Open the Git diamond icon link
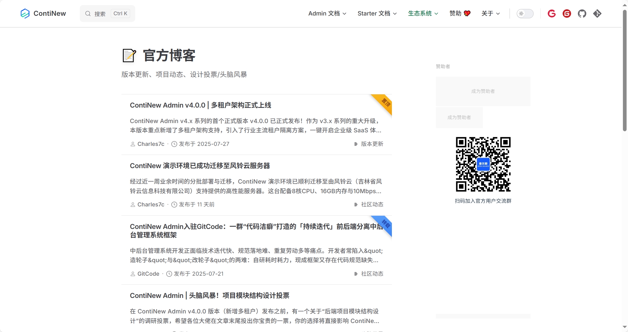The width and height of the screenshot is (628, 332). (597, 14)
